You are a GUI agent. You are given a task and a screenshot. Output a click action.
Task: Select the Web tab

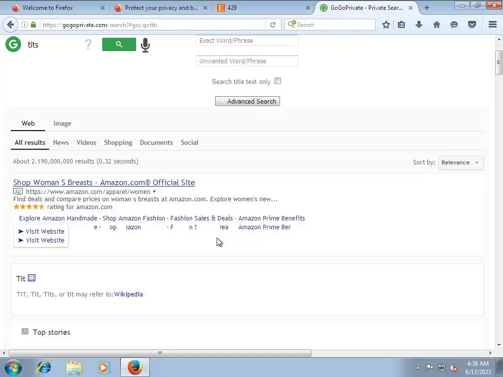[28, 123]
